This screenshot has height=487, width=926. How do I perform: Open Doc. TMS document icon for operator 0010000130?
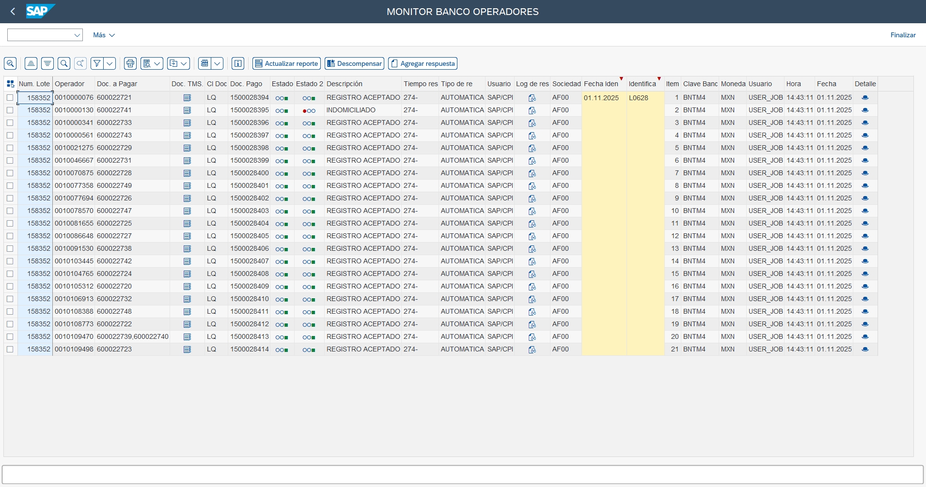[x=187, y=110]
